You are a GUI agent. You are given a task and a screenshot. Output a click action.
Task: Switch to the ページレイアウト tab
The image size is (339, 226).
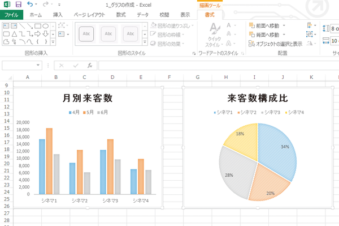point(89,15)
